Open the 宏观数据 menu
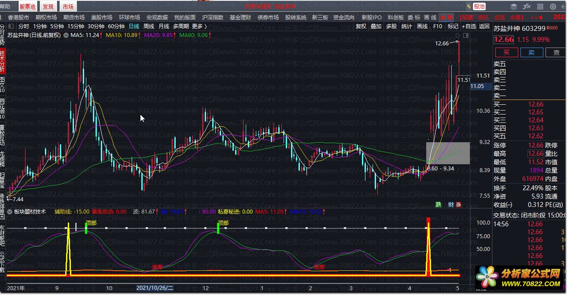568x295 pixels. [x=157, y=18]
